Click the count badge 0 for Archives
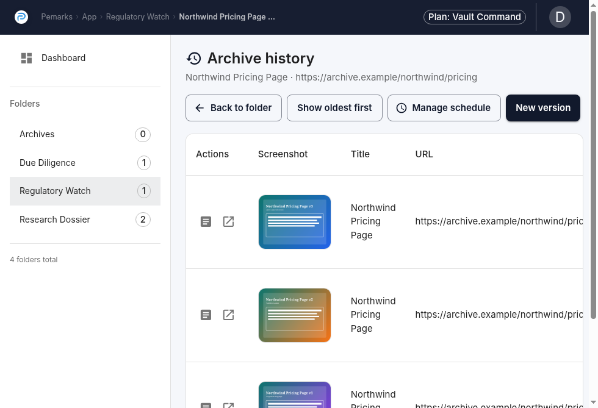The height and width of the screenshot is (408, 598). click(x=143, y=134)
